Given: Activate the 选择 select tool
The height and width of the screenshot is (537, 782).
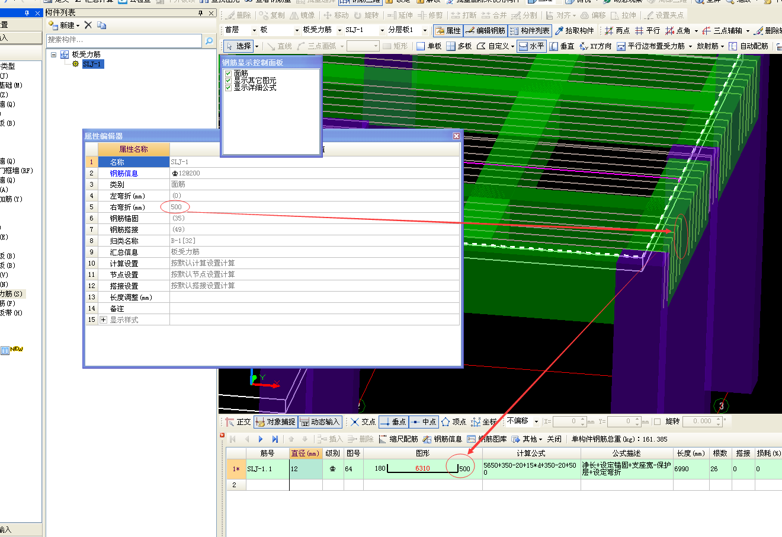Looking at the screenshot, I should [x=239, y=46].
